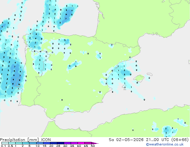Click the legend value '15'
Image resolution: width=190 pixels, height=147 pixels.
click(x=44, y=146)
